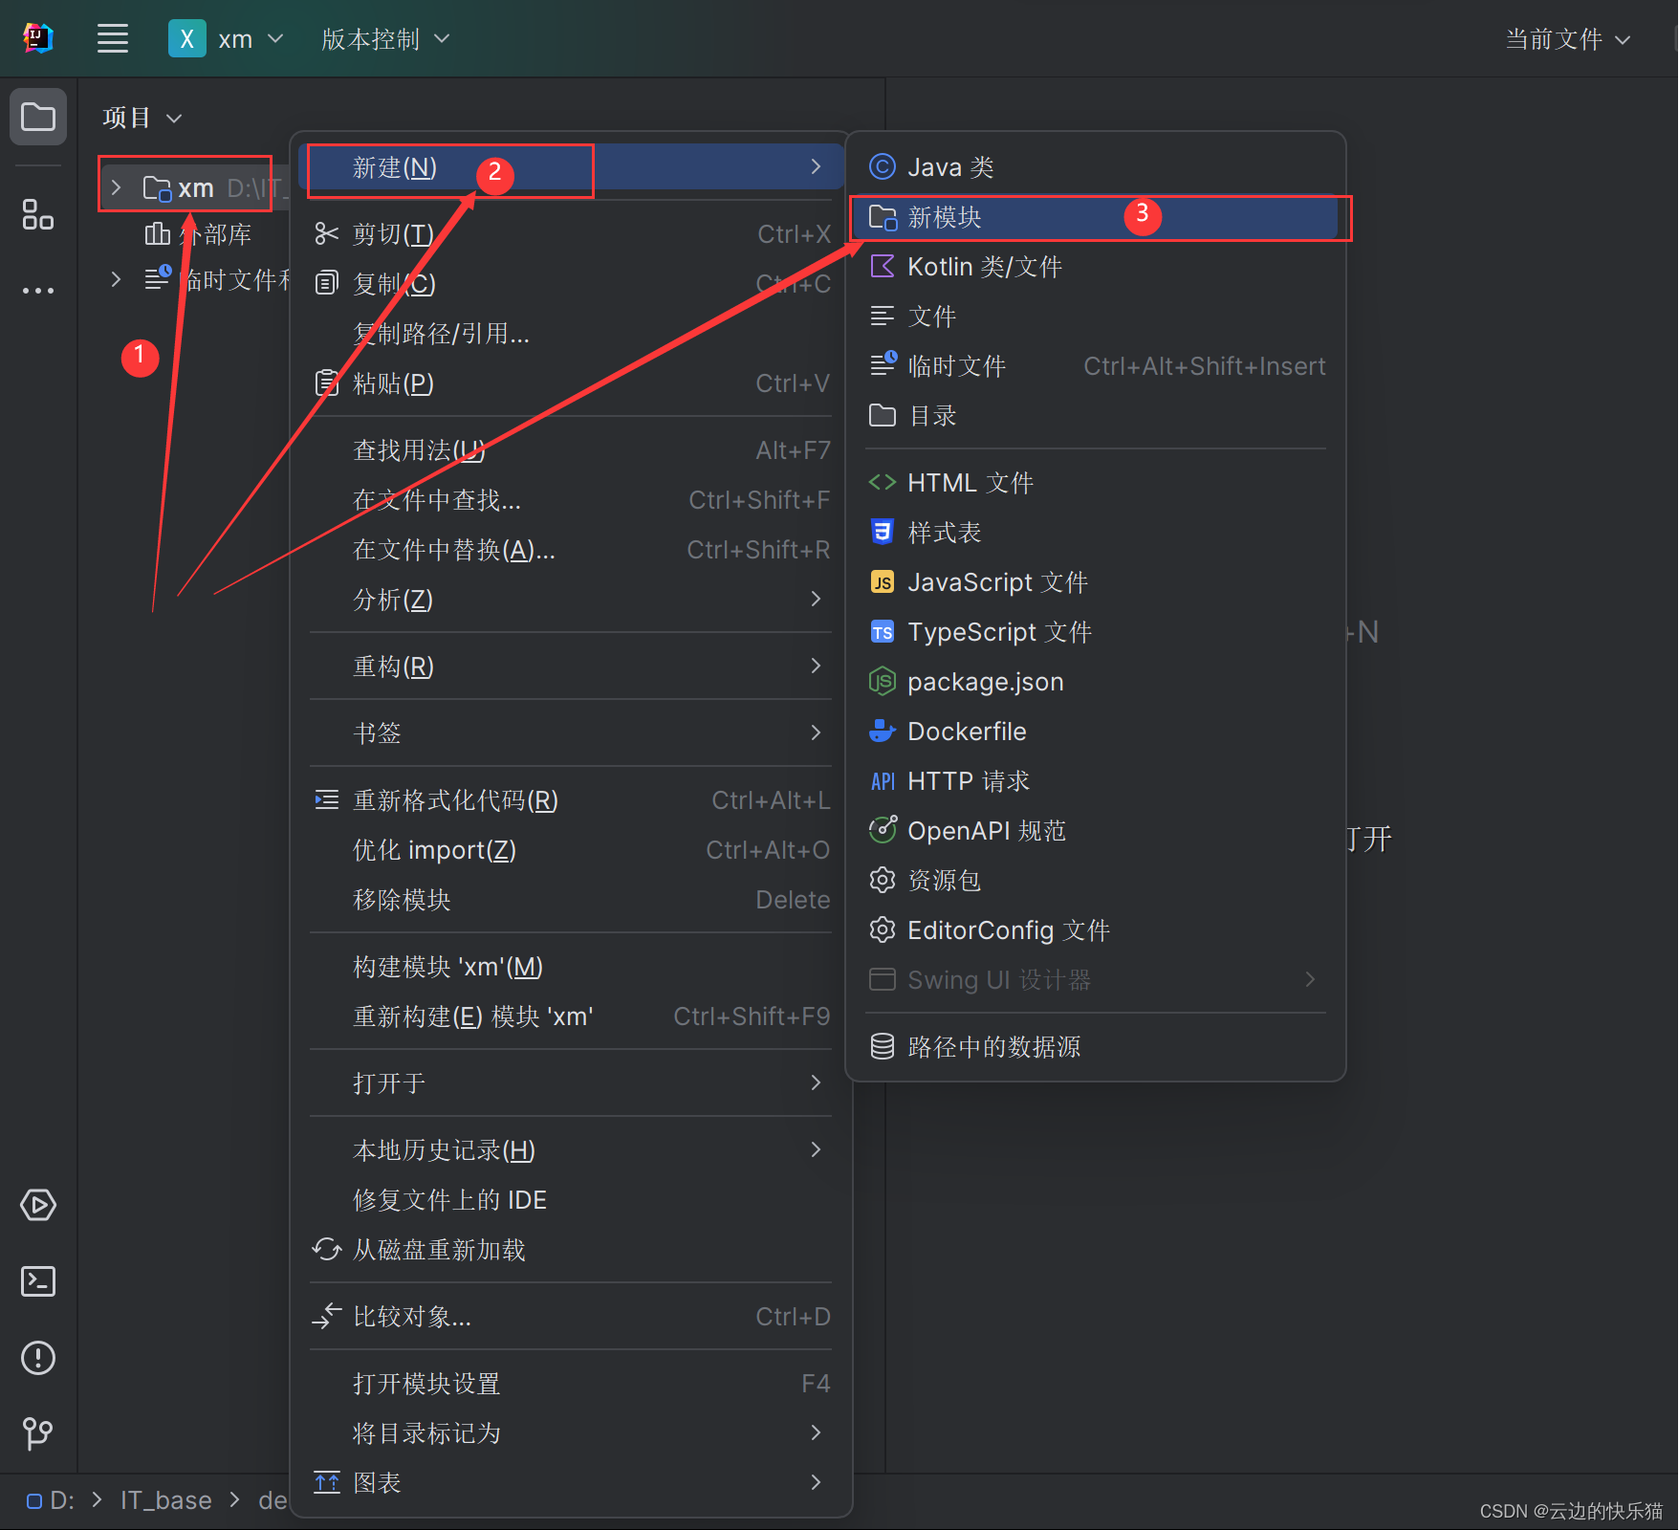Click the xm project badge icon

187,39
